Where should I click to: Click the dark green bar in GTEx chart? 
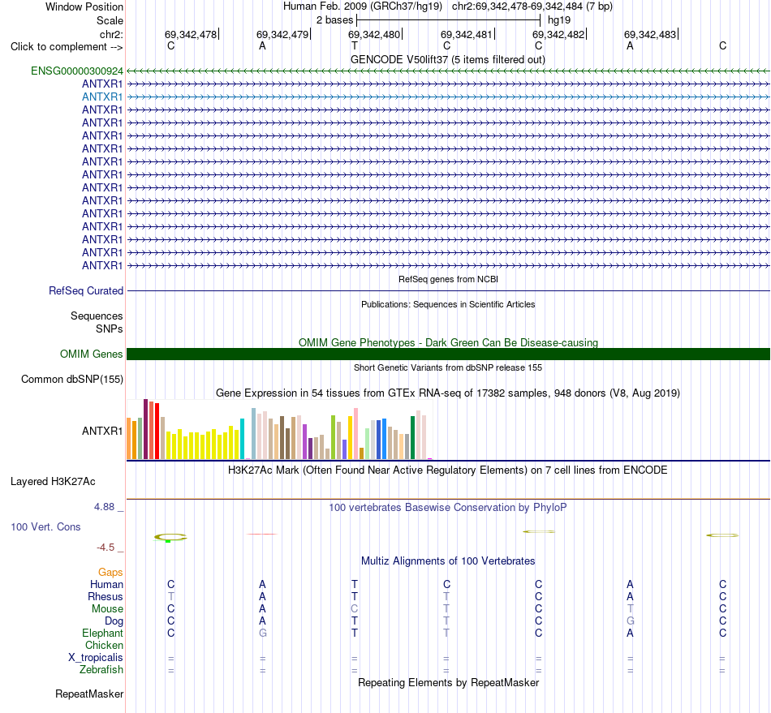[x=412, y=437]
